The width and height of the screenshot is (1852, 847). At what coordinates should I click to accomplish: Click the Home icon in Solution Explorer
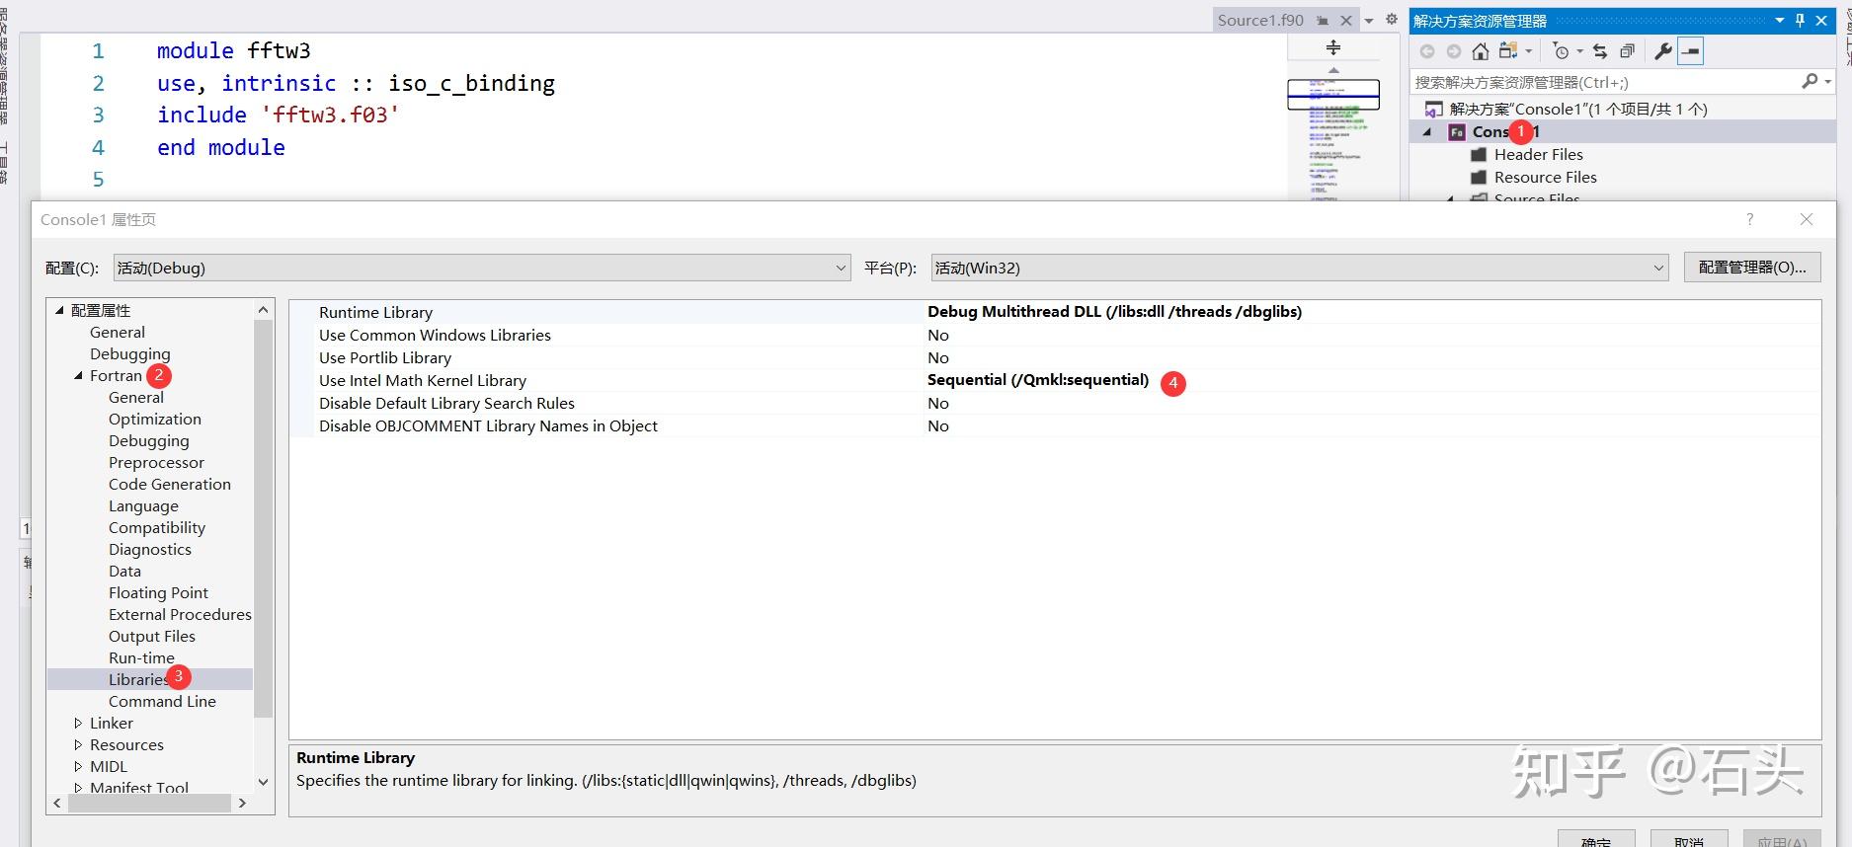[x=1480, y=51]
